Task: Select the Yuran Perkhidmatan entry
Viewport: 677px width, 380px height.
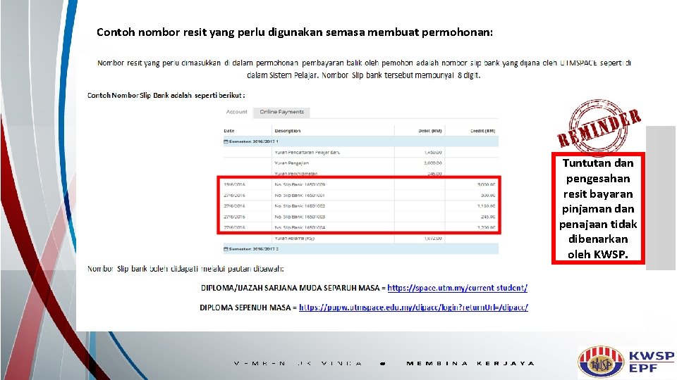Action: (x=295, y=174)
